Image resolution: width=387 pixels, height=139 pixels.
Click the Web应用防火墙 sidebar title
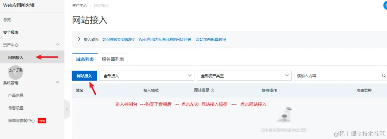18,5
